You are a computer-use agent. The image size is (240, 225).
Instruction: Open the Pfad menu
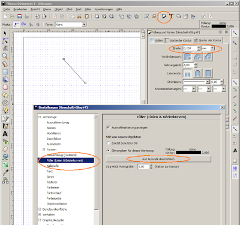(69, 9)
